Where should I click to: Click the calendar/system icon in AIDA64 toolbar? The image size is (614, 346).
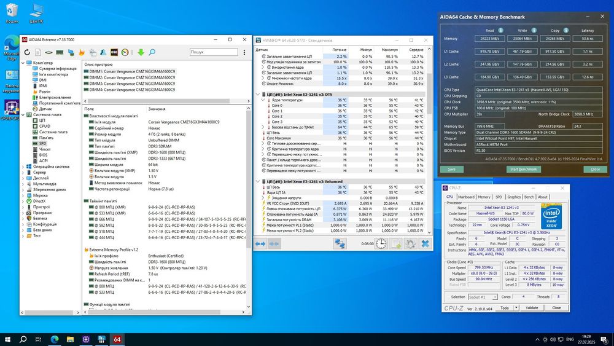pos(93,52)
